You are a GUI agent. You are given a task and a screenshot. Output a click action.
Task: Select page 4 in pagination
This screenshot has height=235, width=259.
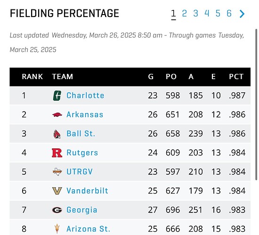tap(207, 13)
